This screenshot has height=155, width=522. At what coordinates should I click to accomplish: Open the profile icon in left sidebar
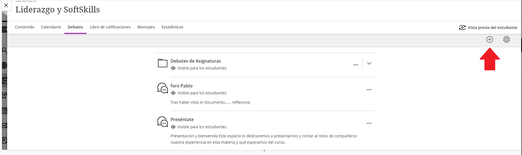(4, 50)
